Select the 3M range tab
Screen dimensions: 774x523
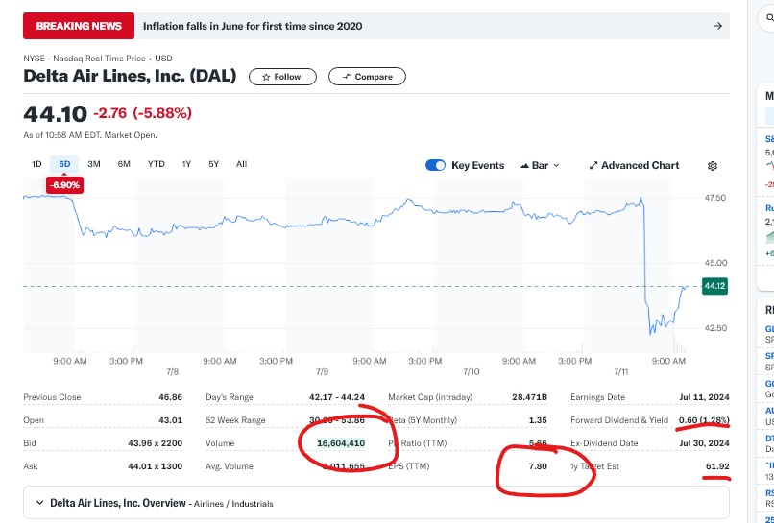coord(94,164)
